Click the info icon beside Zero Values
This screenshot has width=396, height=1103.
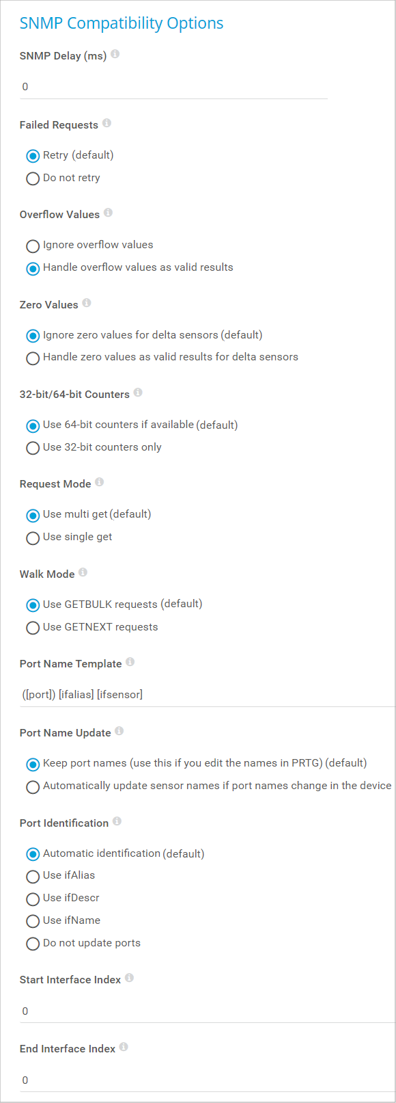coord(87,303)
